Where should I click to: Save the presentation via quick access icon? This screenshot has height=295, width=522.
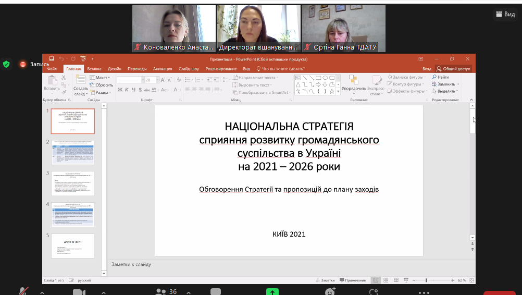(x=51, y=58)
